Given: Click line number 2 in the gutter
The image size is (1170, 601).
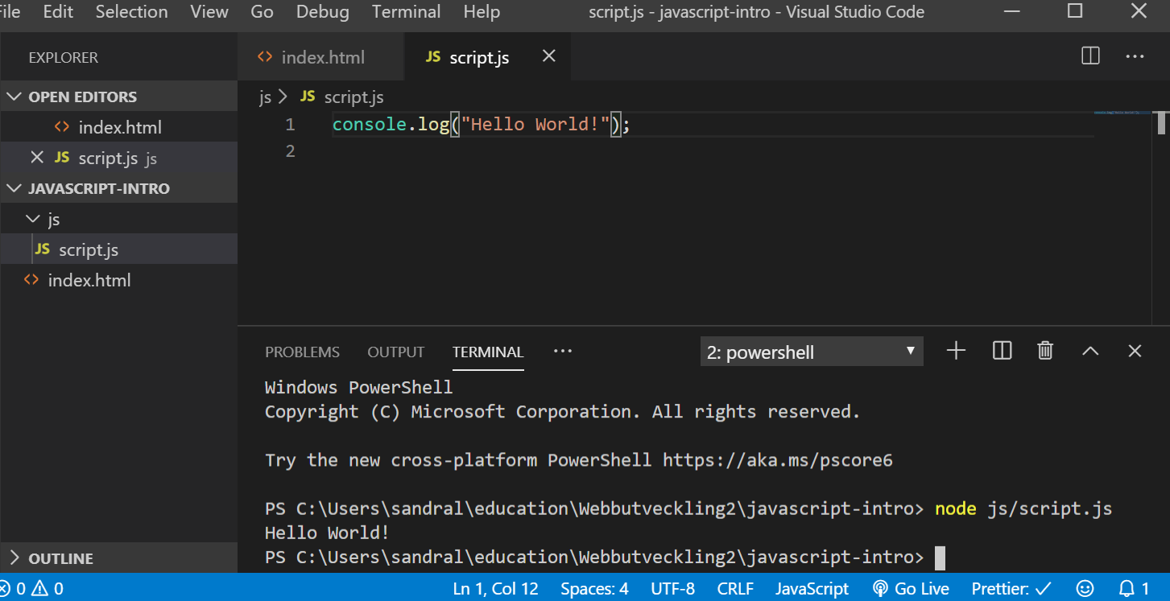Looking at the screenshot, I should [290, 150].
